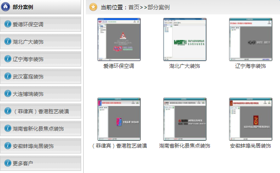
Task: Click 部分案例 in the breadcrumb path
Action: point(158,8)
